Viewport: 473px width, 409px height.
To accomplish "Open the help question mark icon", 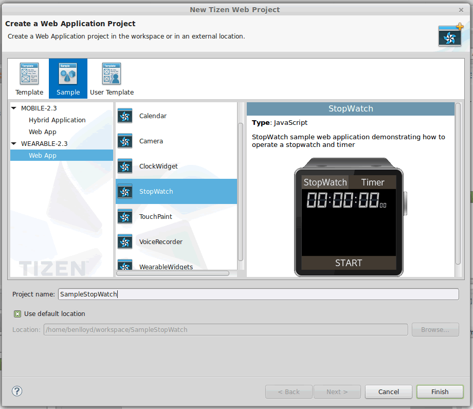I will [x=17, y=391].
